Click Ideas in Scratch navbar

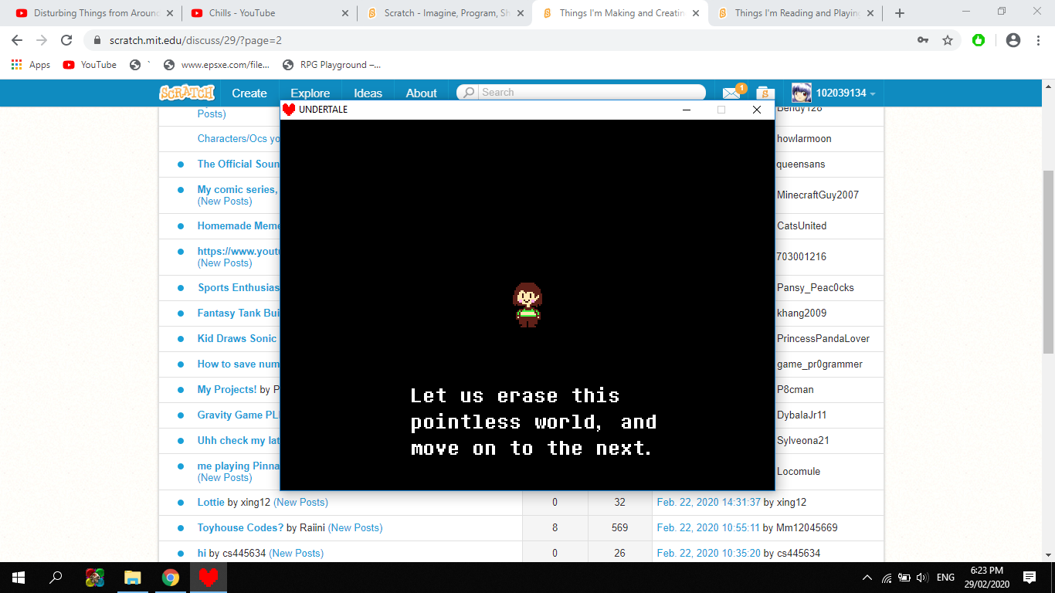[368, 93]
